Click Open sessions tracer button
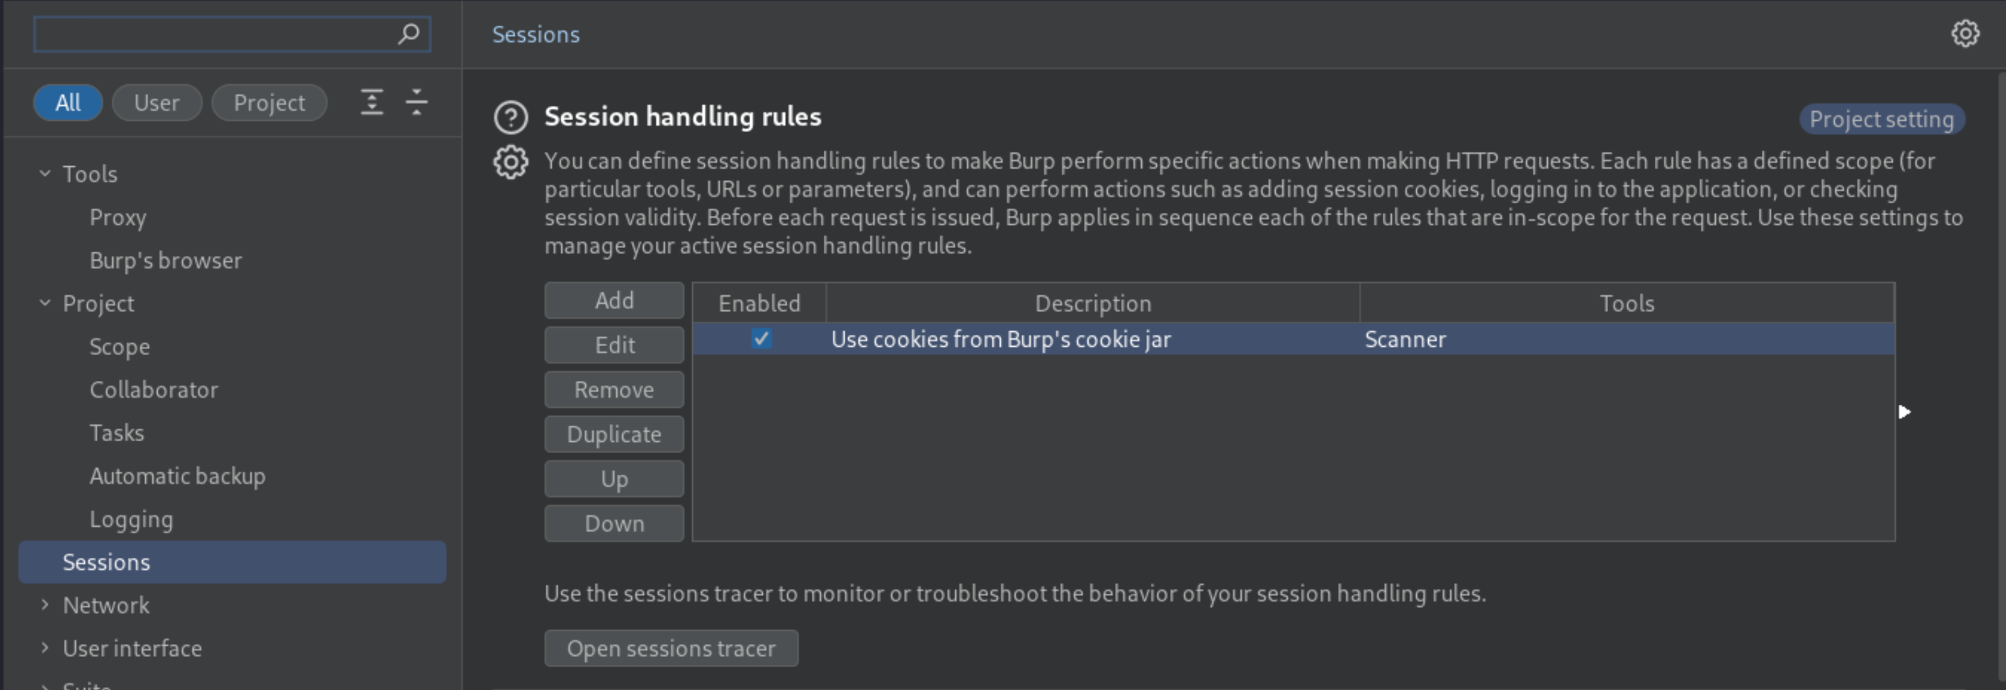This screenshot has height=690, width=2006. 671,648
